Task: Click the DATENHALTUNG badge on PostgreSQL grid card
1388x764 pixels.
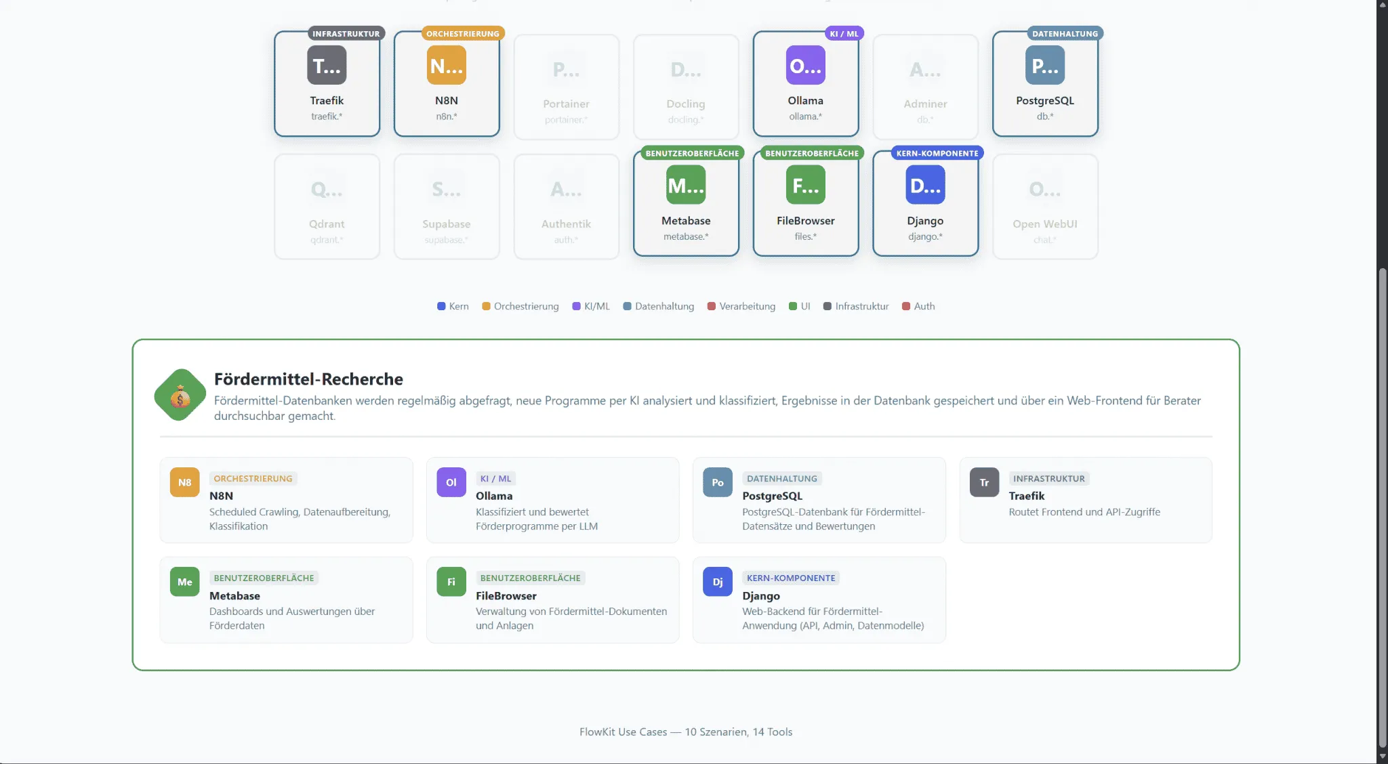Action: click(x=1065, y=33)
